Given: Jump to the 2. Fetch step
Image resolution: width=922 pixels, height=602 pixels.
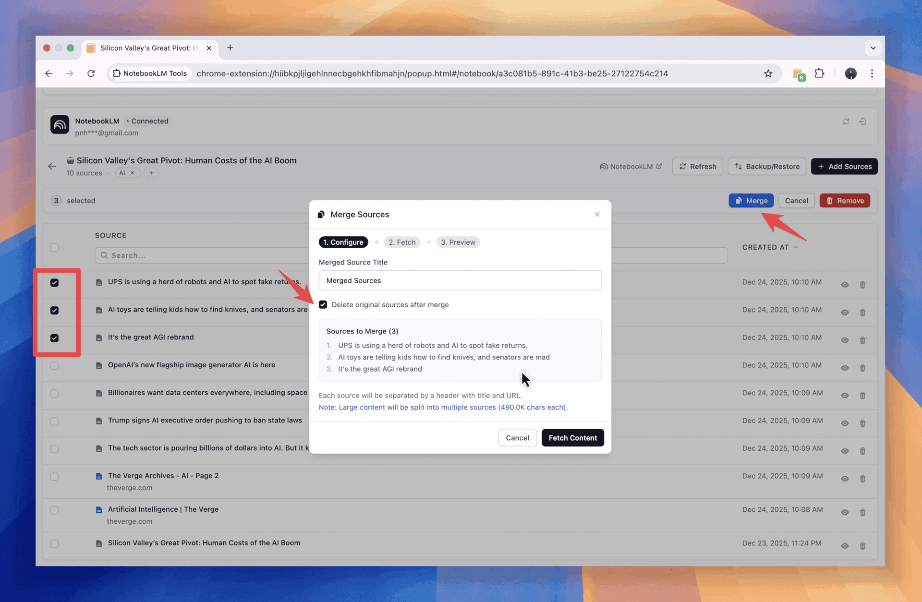Looking at the screenshot, I should click(x=402, y=242).
